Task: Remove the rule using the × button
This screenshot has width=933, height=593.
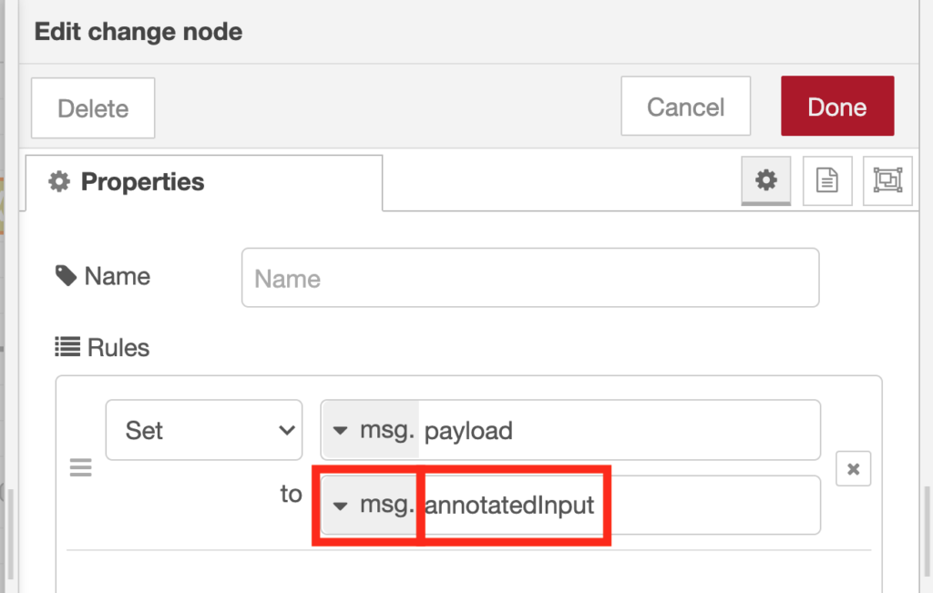Action: tap(853, 468)
